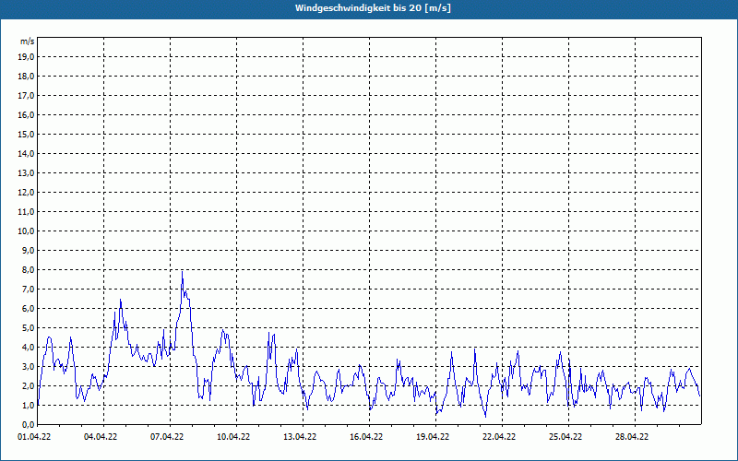The image size is (738, 461).
Task: Click the 6,0 y-axis label
Action: pyautogui.click(x=28, y=308)
